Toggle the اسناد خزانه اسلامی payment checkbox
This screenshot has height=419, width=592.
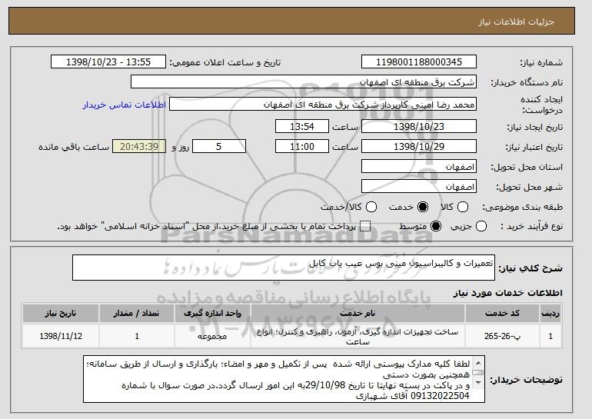point(365,227)
